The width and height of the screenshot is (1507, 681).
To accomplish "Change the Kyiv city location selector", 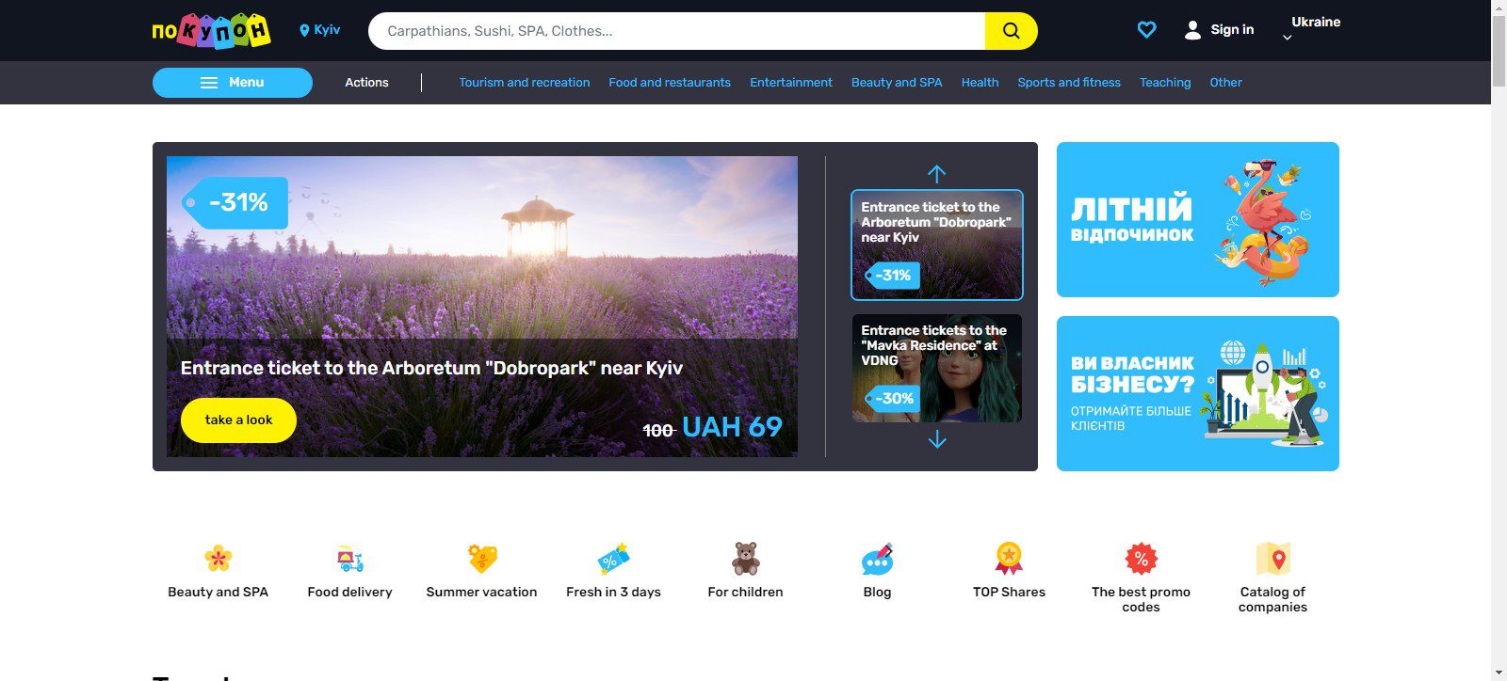I will click(320, 30).
